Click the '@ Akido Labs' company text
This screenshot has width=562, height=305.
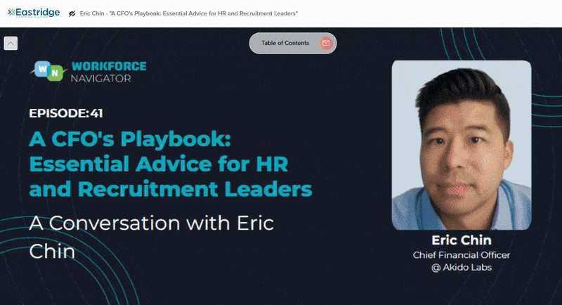tap(461, 268)
